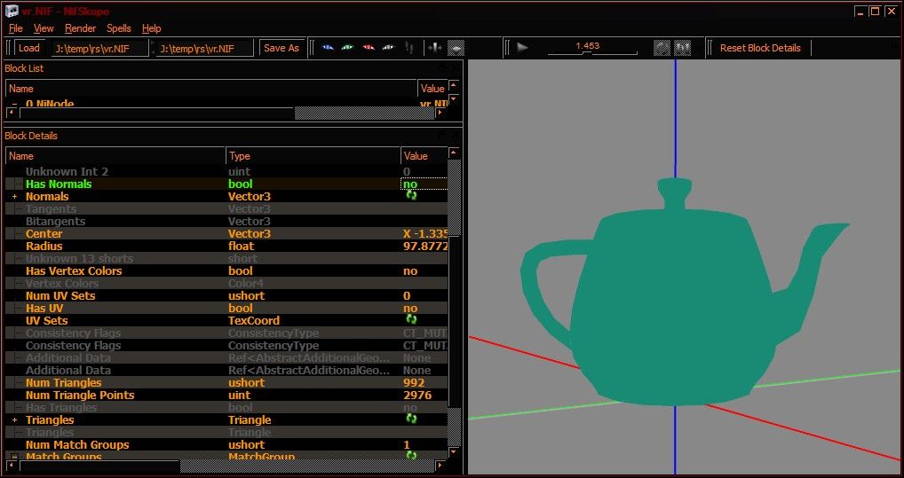Play the animation with the play button

point(523,48)
